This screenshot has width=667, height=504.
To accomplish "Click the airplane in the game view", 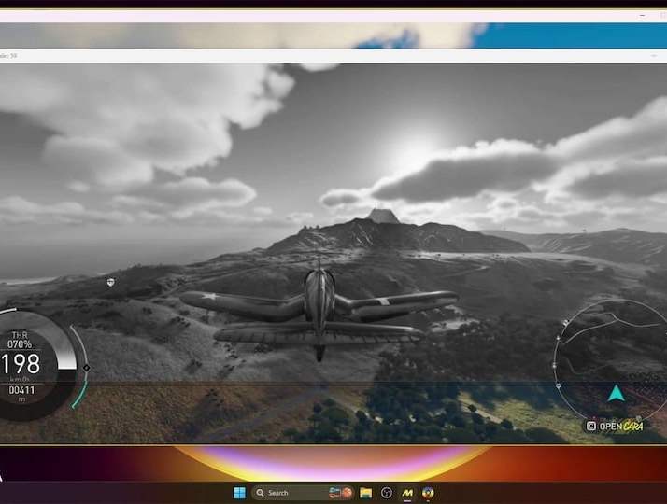I will [319, 313].
